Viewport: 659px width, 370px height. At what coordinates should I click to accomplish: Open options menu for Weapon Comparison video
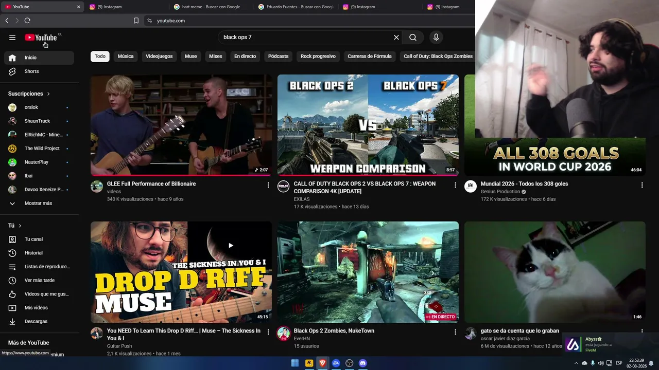pos(455,185)
